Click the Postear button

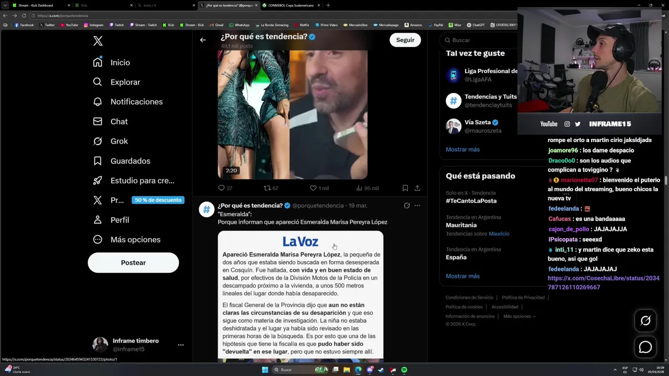point(133,263)
